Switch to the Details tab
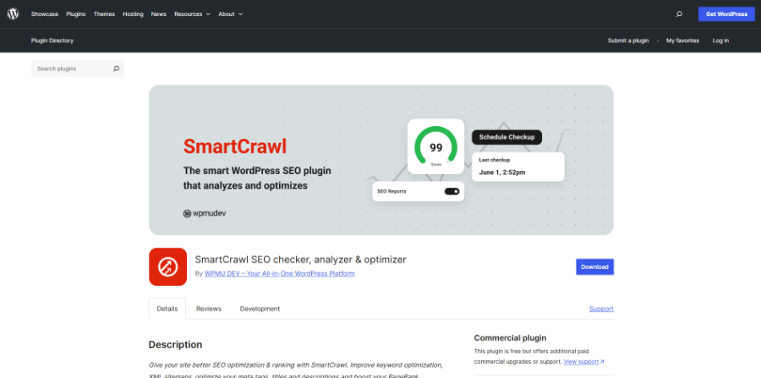The height and width of the screenshot is (378, 761). coord(167,309)
